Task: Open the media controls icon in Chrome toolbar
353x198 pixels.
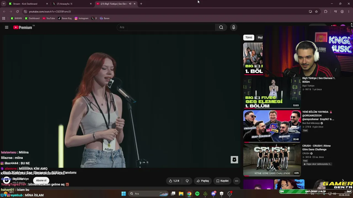Action: click(335, 12)
